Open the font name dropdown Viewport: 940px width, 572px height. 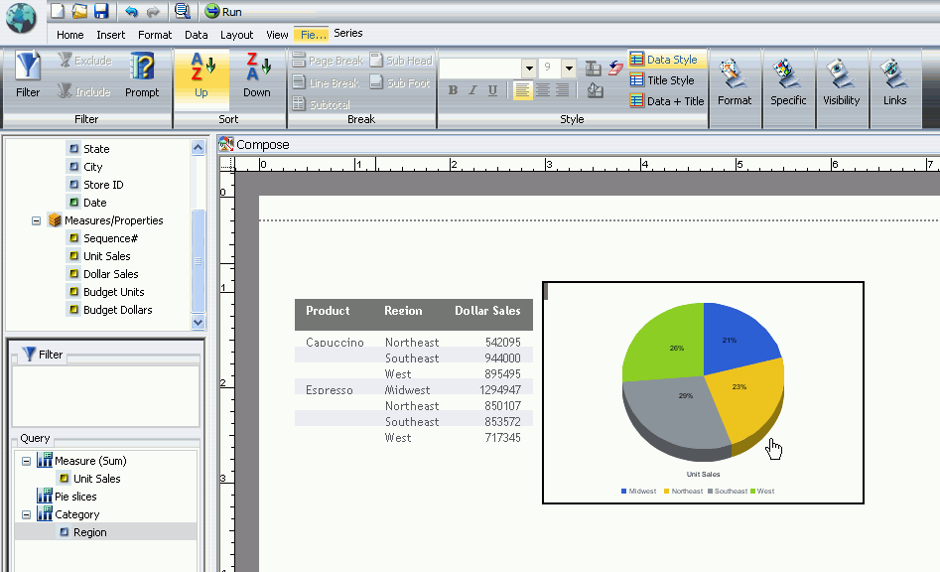[x=528, y=69]
